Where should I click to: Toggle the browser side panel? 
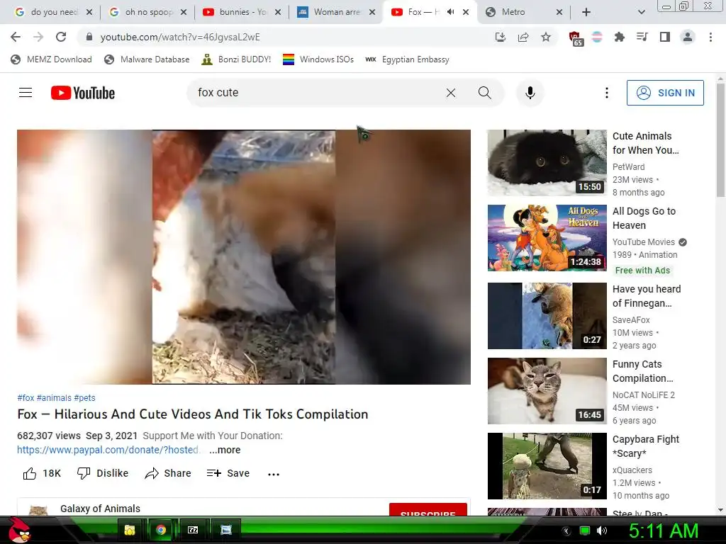point(665,37)
